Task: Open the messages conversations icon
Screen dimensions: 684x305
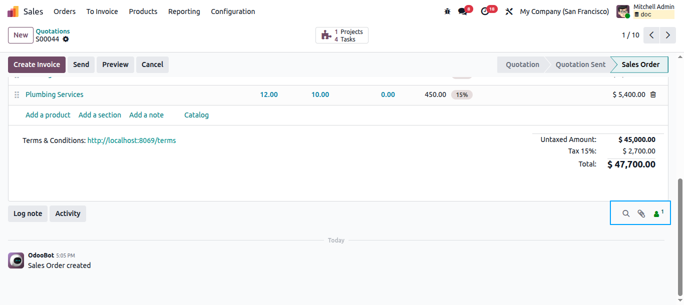Action: pyautogui.click(x=463, y=11)
